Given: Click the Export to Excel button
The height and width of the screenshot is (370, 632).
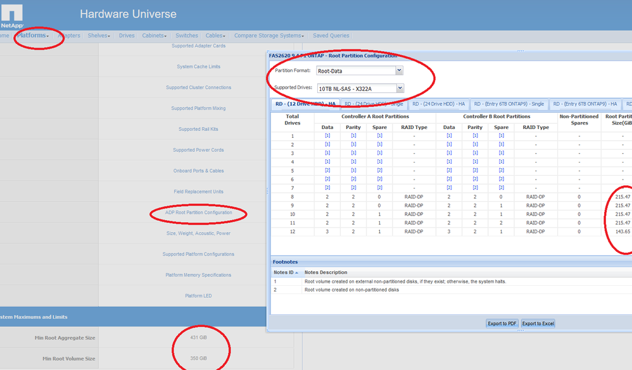Looking at the screenshot, I should pos(538,323).
